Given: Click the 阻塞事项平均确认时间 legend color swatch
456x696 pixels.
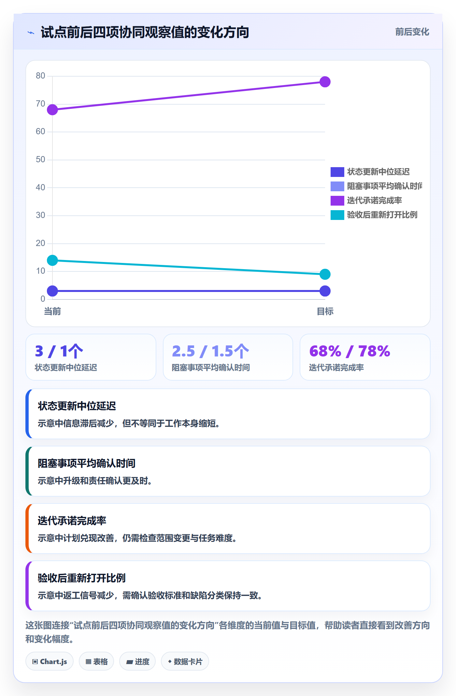Looking at the screenshot, I should (337, 186).
